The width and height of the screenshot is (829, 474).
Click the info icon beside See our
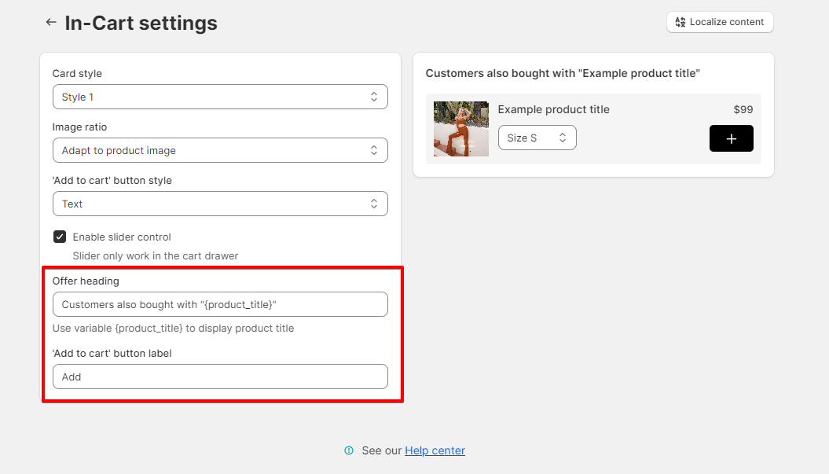[x=349, y=450]
